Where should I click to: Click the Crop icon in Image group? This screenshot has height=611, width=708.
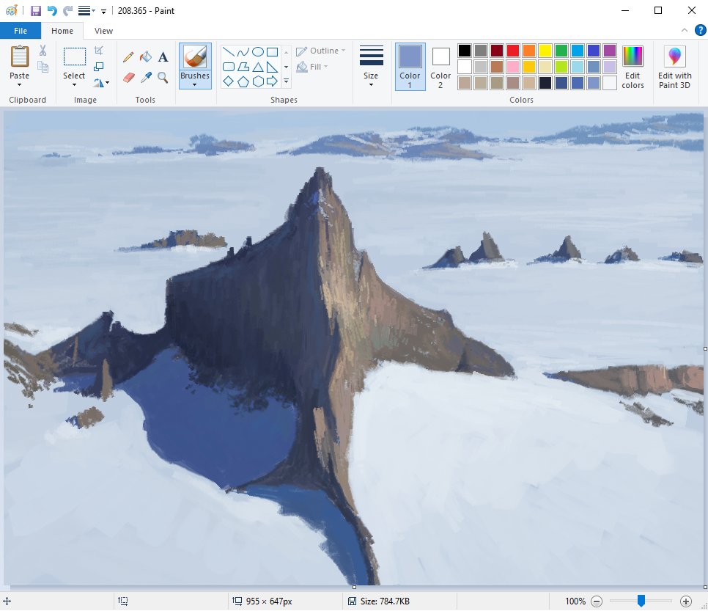click(98, 50)
